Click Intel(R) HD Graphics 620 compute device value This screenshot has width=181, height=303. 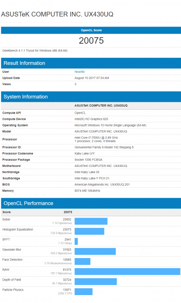click(x=91, y=119)
